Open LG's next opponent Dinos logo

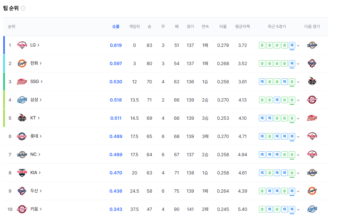pyautogui.click(x=312, y=45)
